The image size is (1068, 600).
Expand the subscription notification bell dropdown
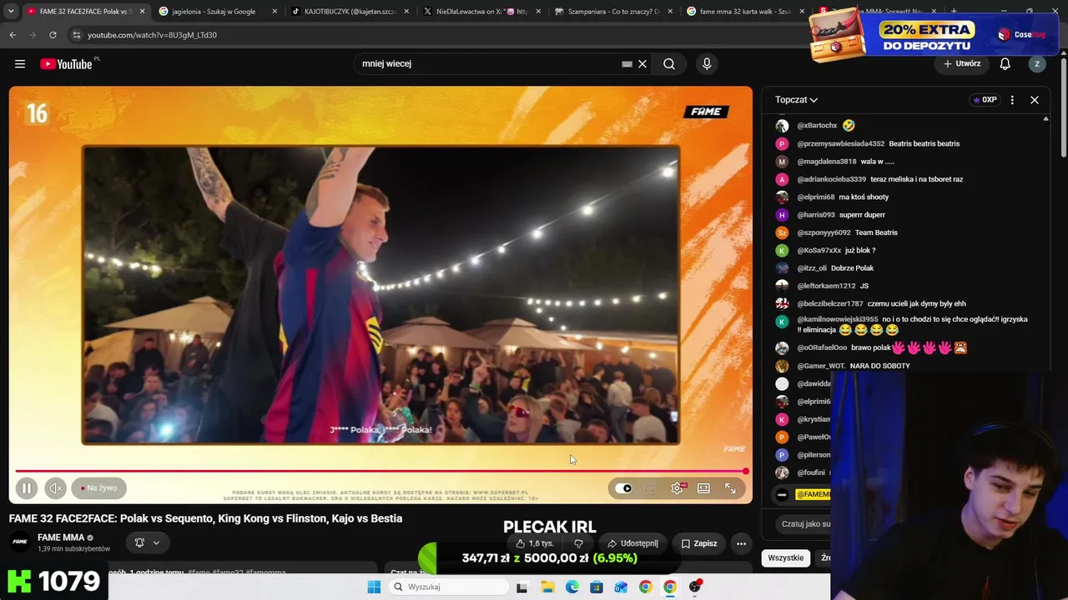(147, 542)
